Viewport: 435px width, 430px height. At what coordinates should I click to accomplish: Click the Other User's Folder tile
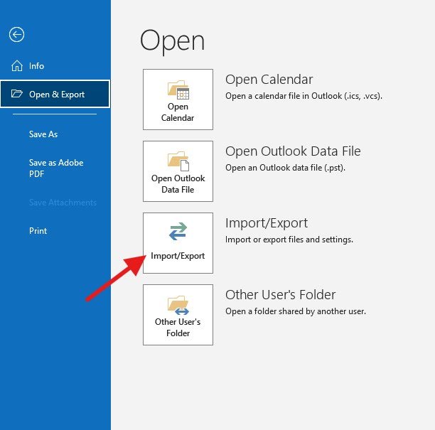pos(178,315)
